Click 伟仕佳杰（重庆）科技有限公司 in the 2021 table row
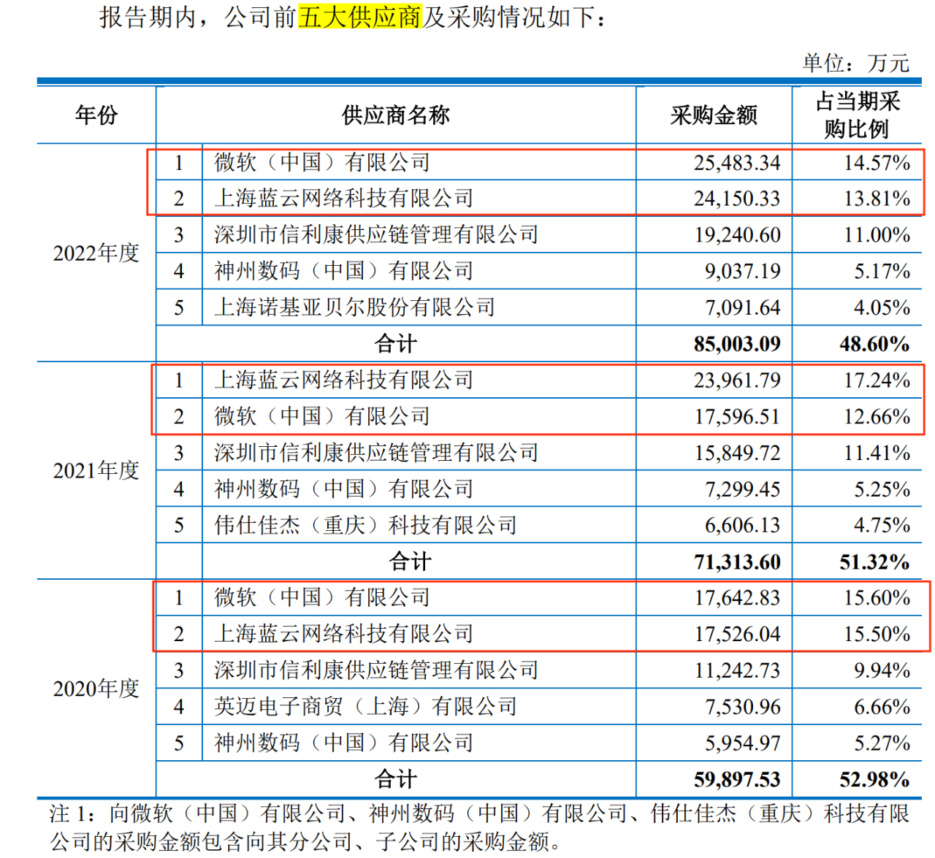The height and width of the screenshot is (858, 935). [x=366, y=525]
